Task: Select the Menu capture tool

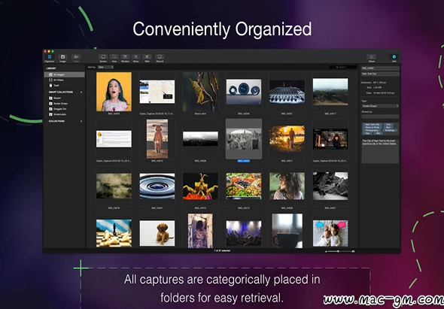Action: 136,58
